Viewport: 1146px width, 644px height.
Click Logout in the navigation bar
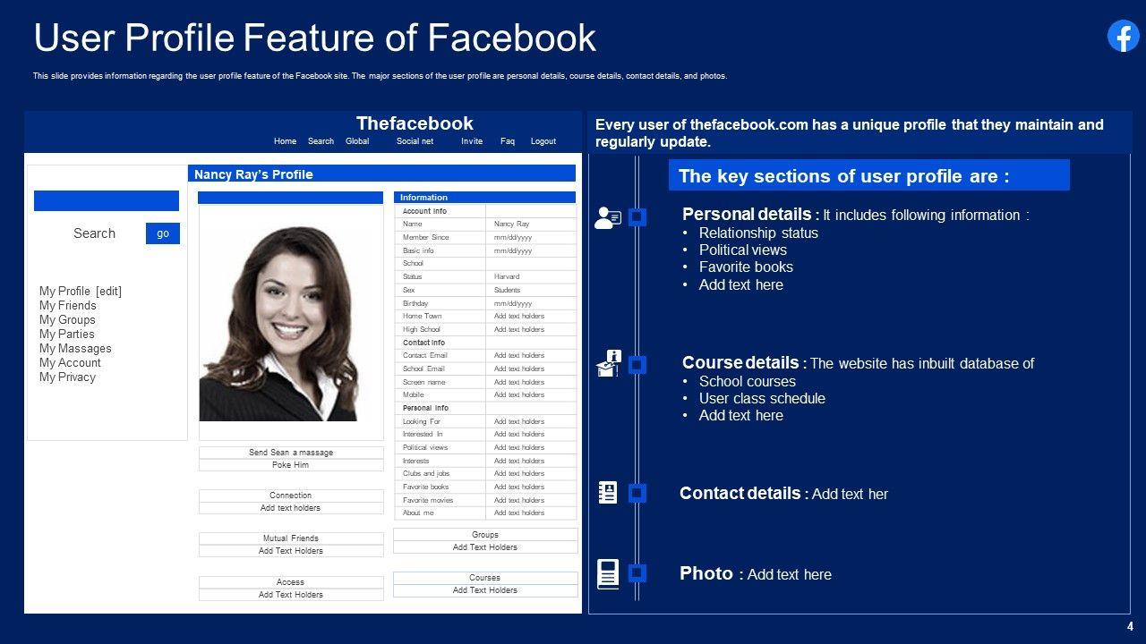(543, 141)
